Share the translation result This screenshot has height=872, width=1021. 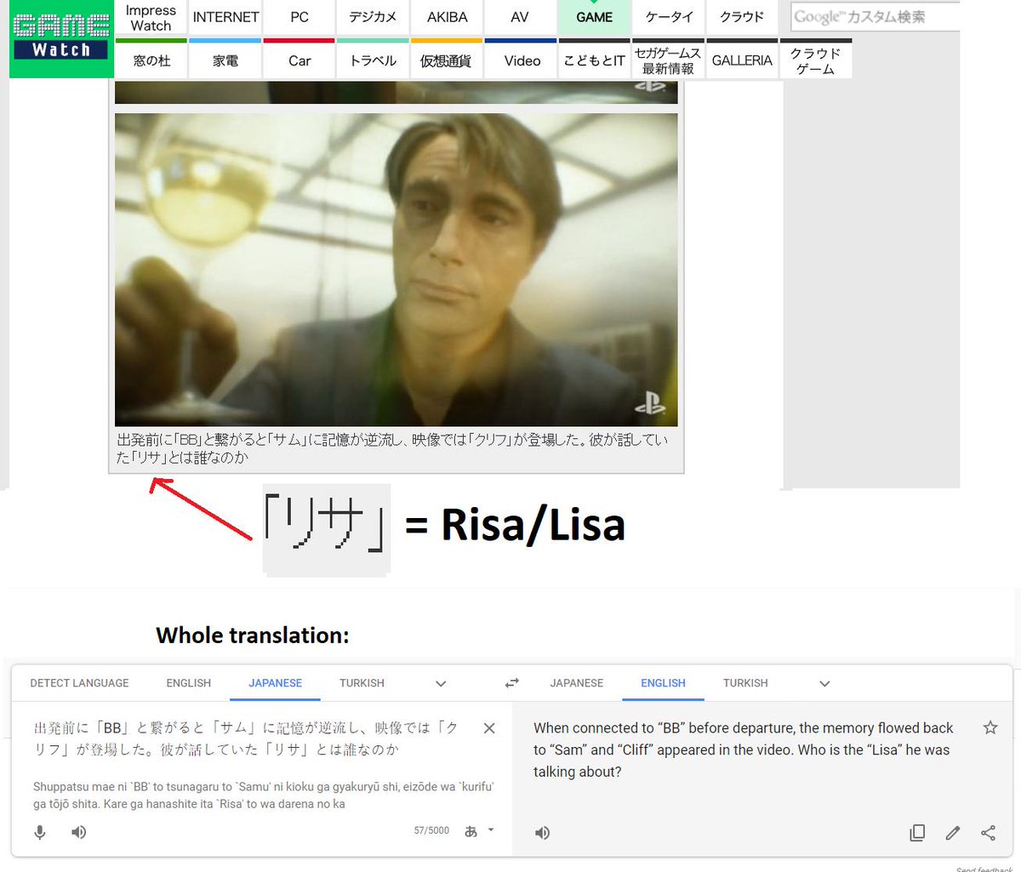(x=988, y=833)
